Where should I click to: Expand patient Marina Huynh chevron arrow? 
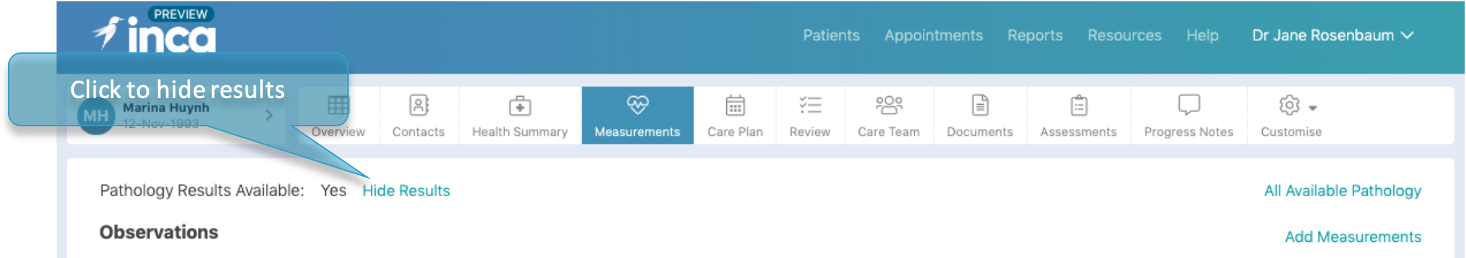click(x=269, y=116)
